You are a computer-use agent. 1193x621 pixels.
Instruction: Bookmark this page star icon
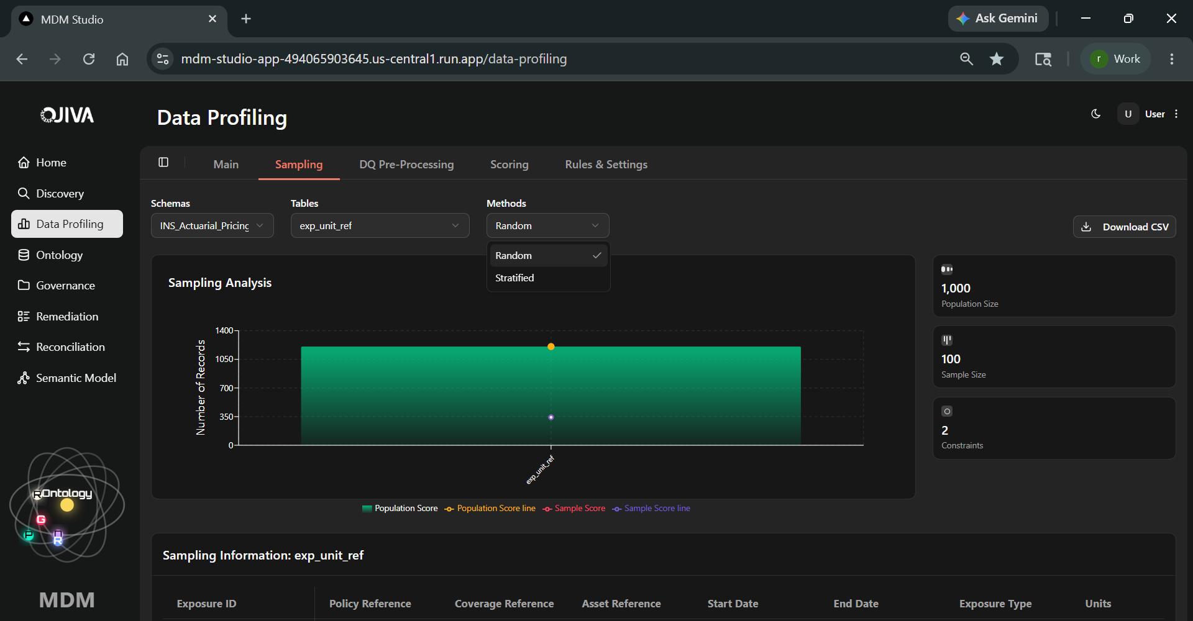coord(997,59)
